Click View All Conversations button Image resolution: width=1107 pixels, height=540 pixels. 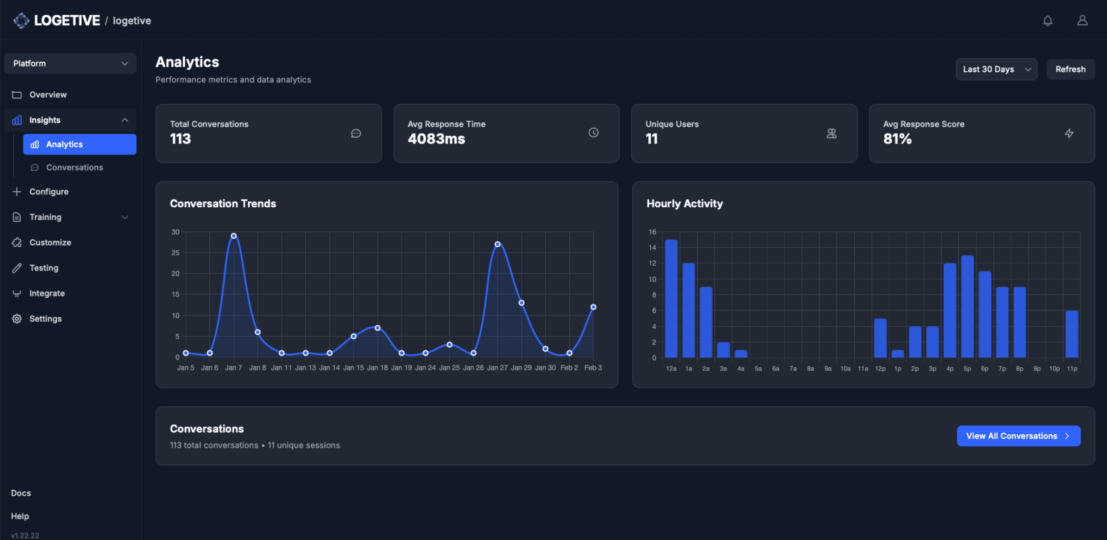point(1018,436)
